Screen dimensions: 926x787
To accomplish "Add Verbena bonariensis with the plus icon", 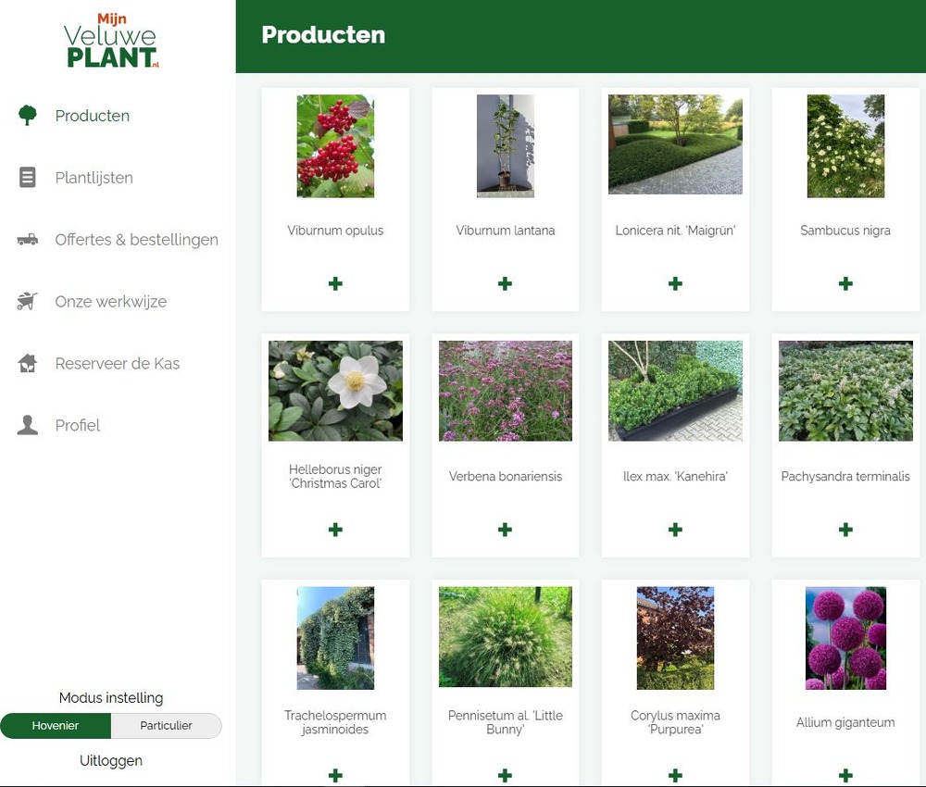I will coord(505,530).
